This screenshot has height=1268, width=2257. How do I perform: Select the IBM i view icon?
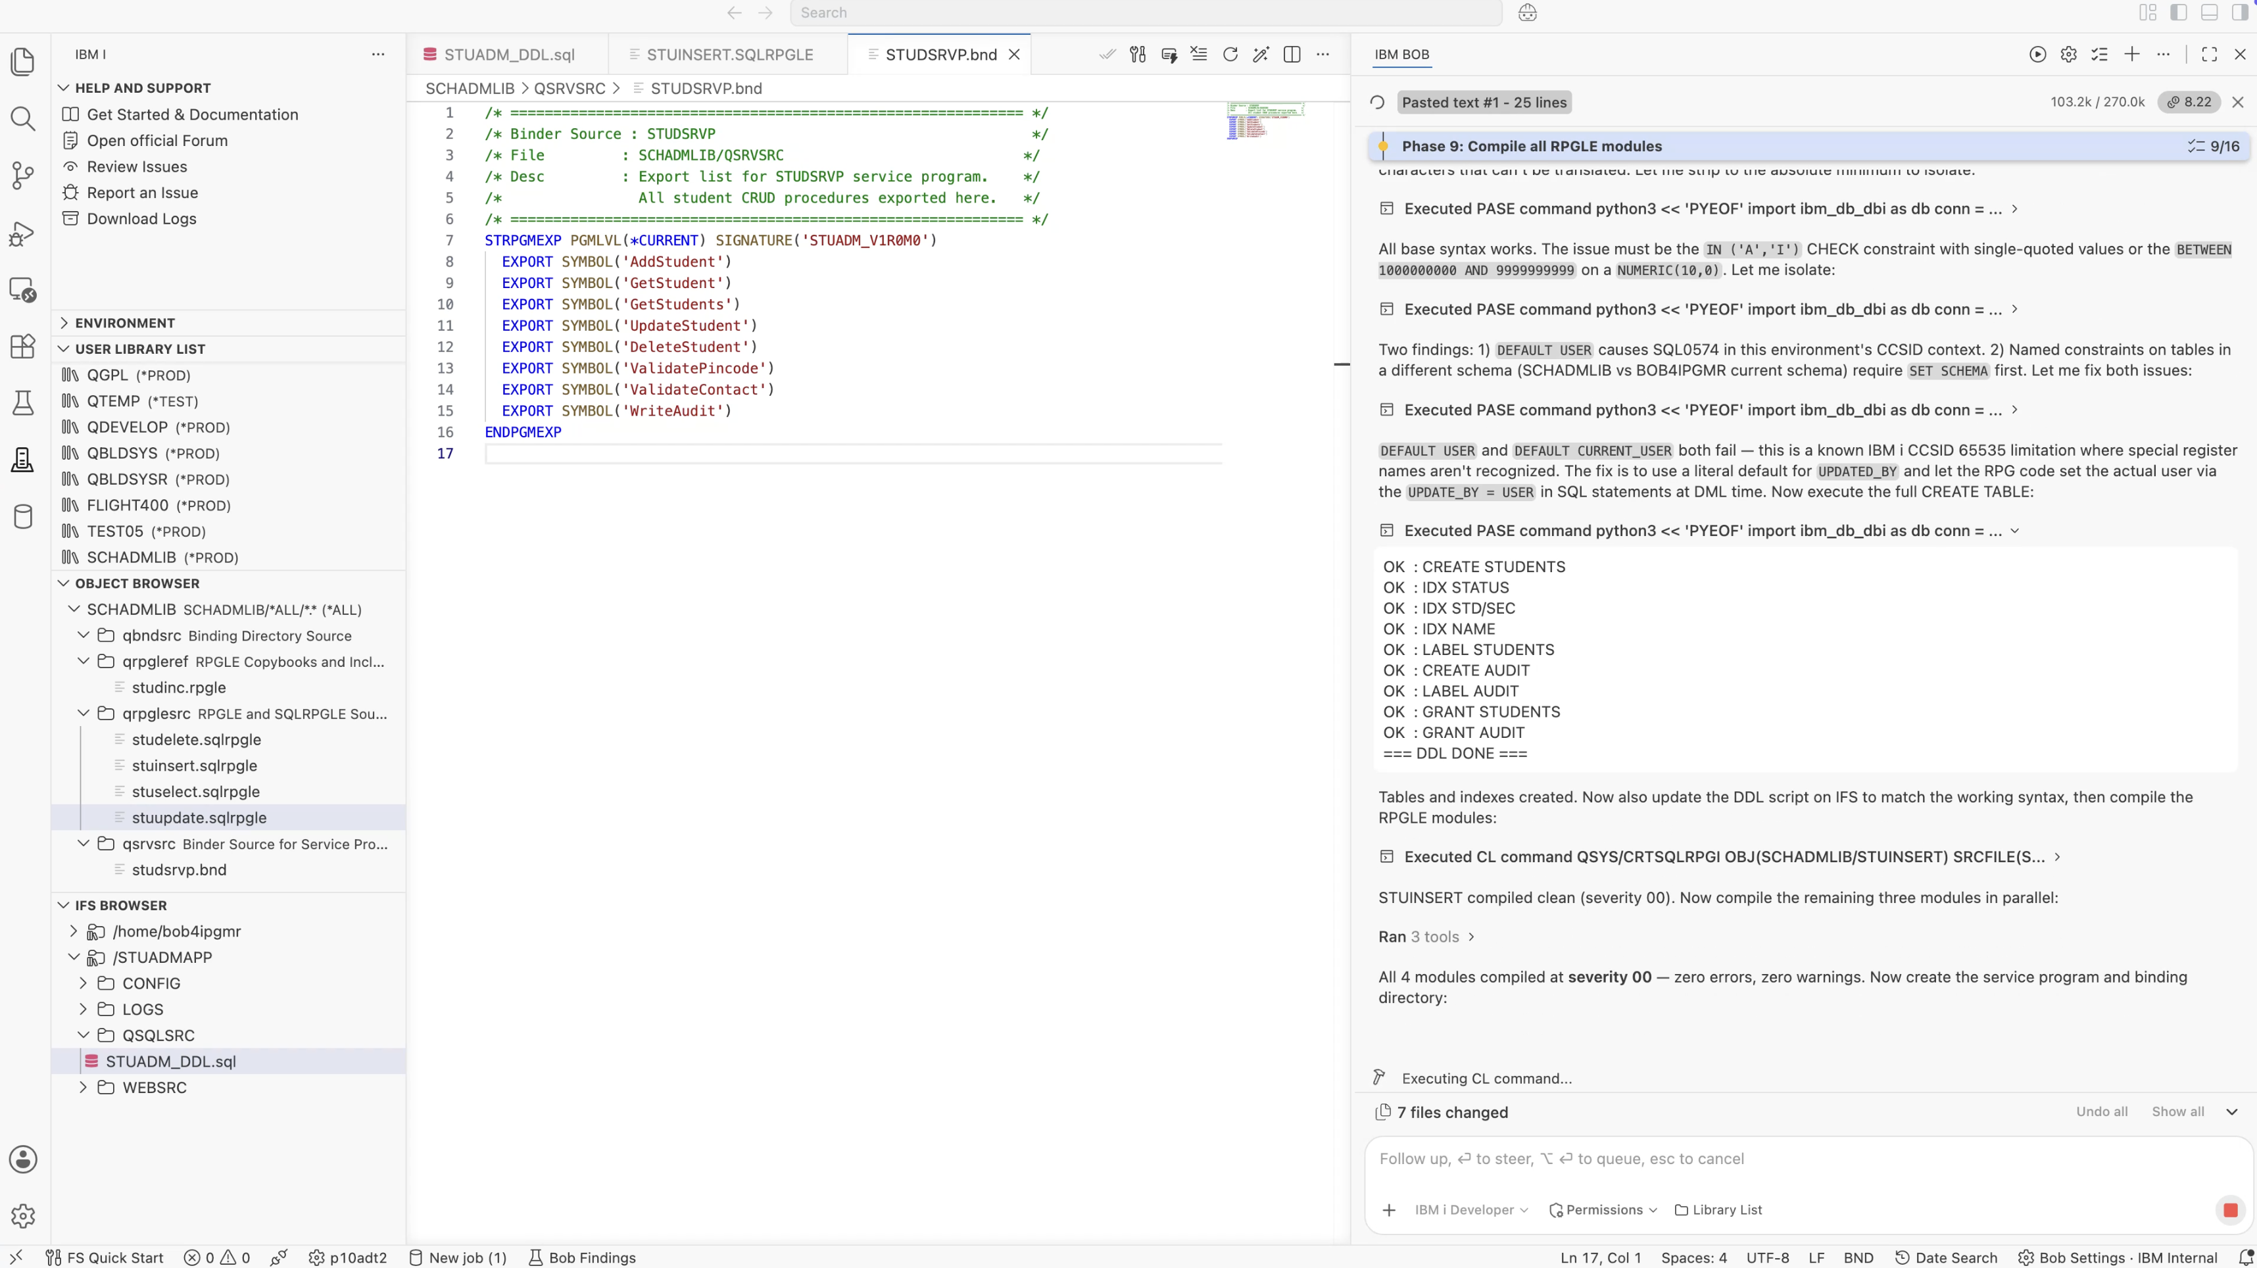coord(23,460)
